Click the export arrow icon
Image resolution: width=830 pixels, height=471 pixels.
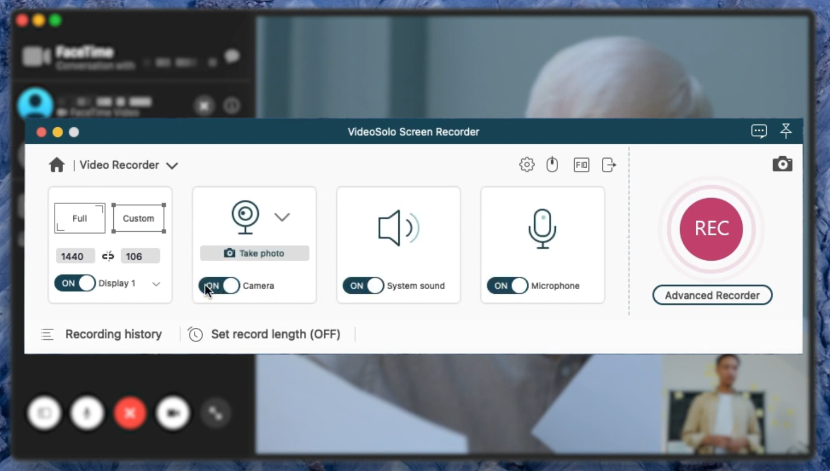(609, 165)
